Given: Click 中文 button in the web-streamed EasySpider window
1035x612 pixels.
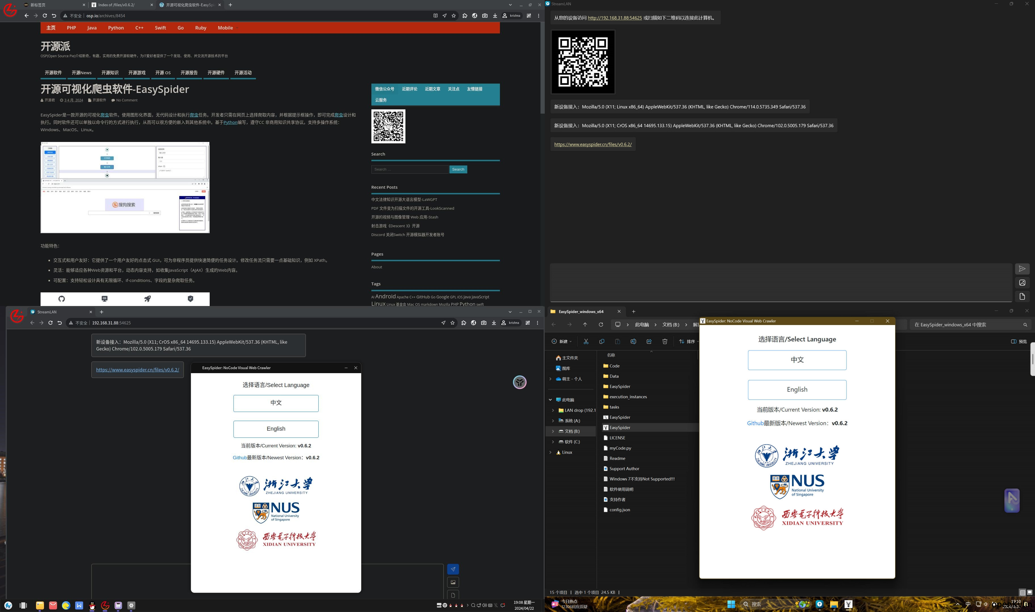Looking at the screenshot, I should pos(276,403).
